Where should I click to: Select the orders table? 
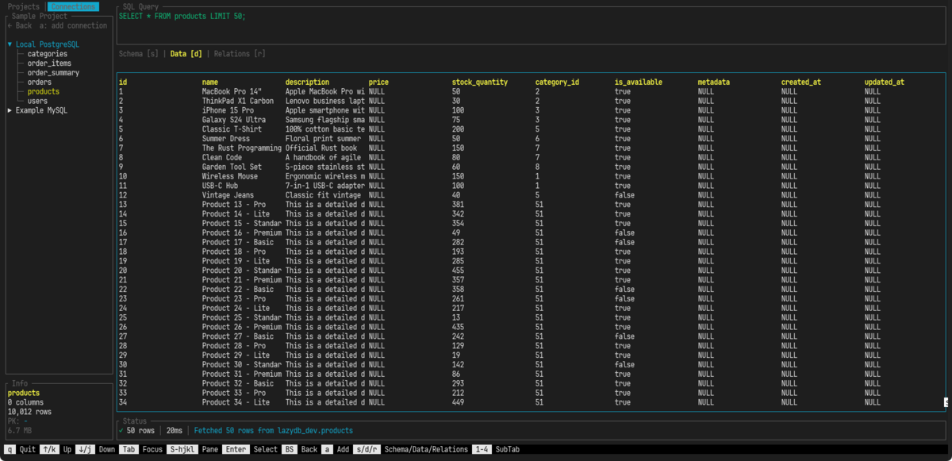[x=39, y=83]
